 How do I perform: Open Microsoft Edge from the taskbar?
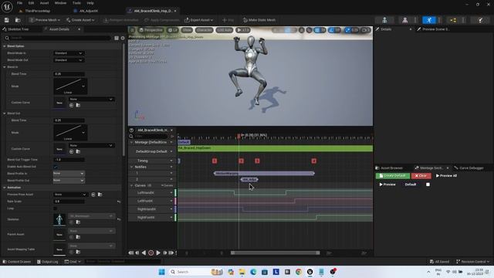tap(253, 272)
